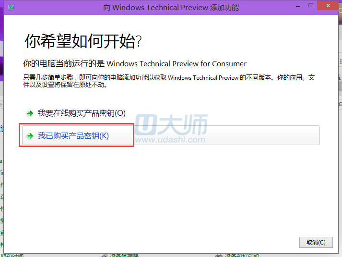Image resolution: width=342 pixels, height=257 pixels.
Task: Choose 我要在线购买产品密钥(O) option
Action: click(x=82, y=113)
